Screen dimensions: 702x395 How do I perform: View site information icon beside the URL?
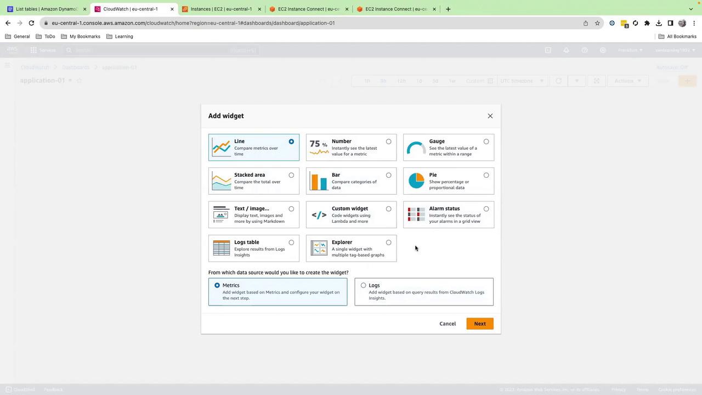[46, 23]
